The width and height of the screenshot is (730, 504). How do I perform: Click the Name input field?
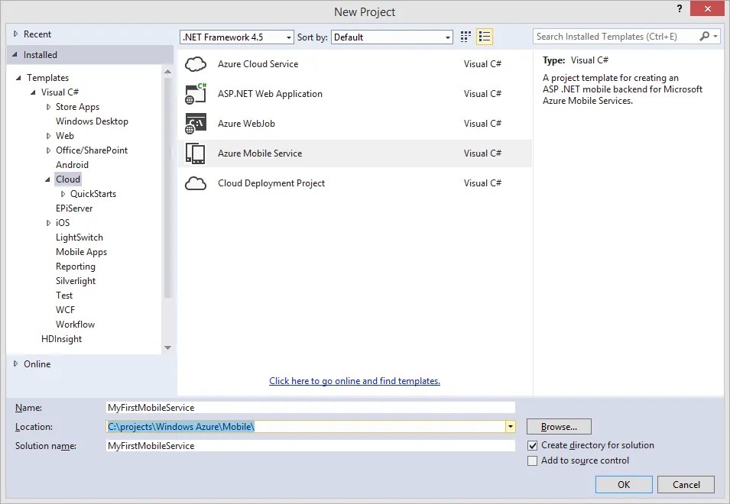310,407
